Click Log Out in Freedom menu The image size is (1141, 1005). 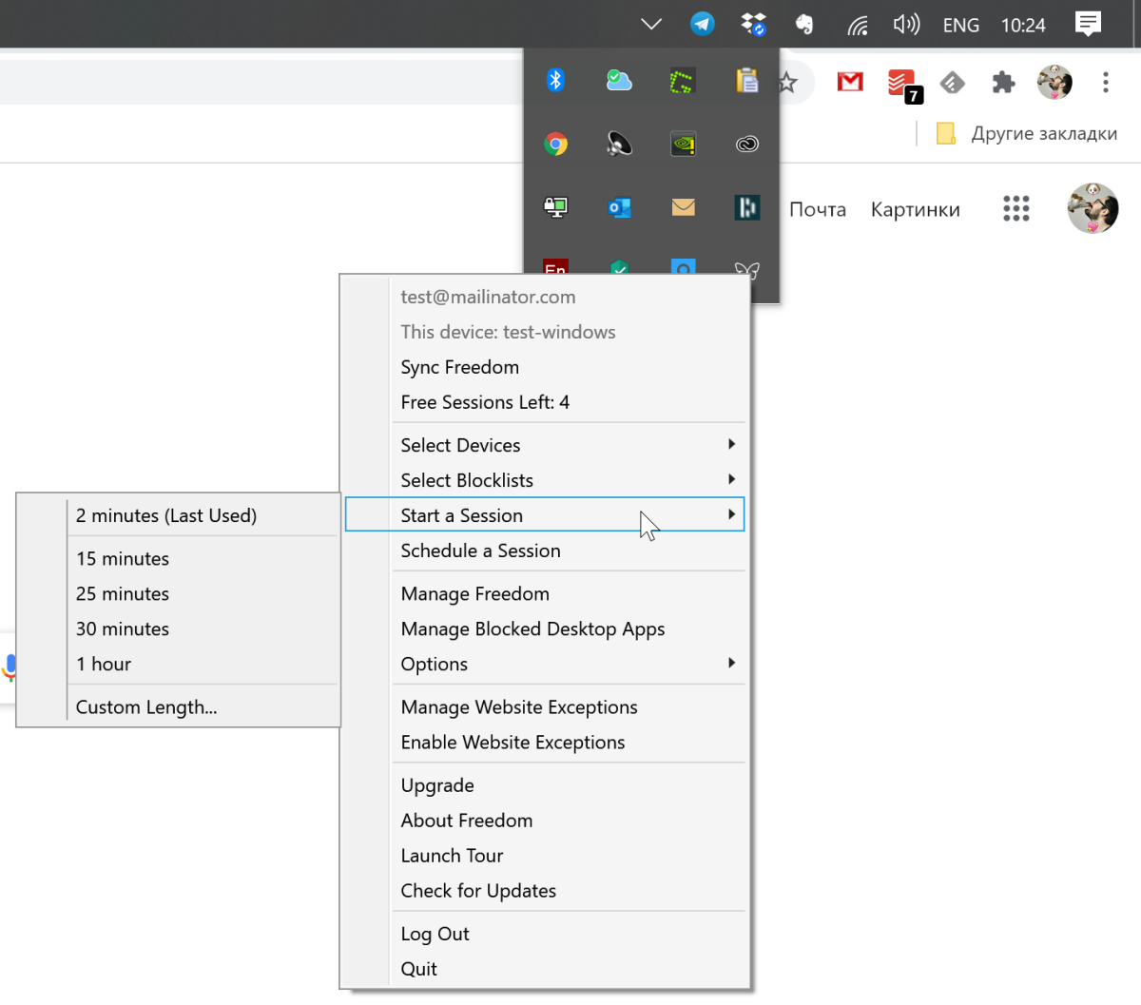click(545, 934)
